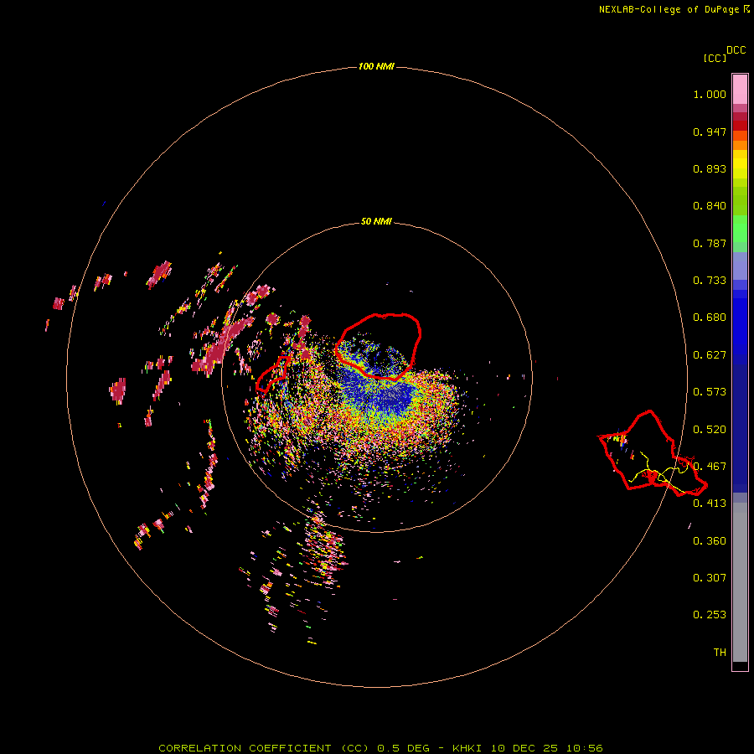Click the 0.680 scale value
The height and width of the screenshot is (754, 754).
point(710,318)
